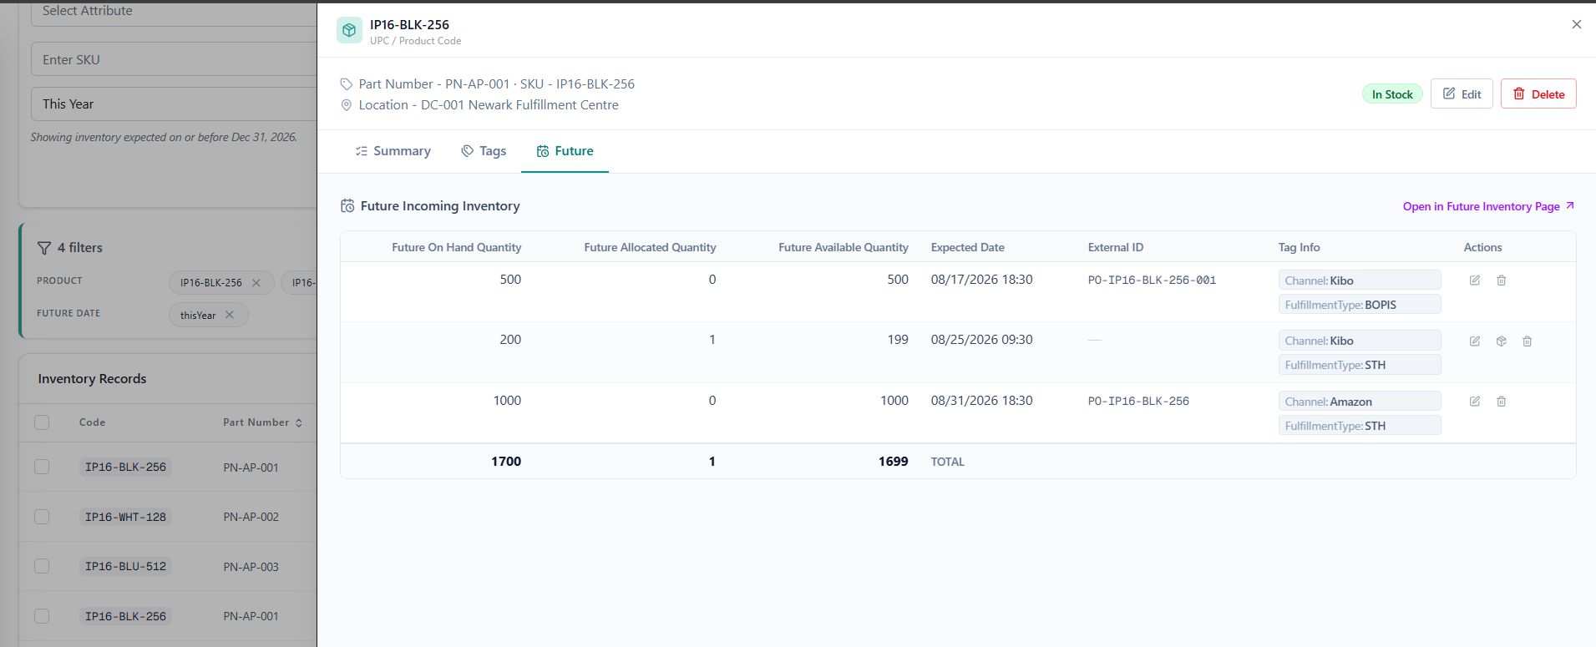The width and height of the screenshot is (1596, 647).
Task: Remove the IP16-BLK-256 product filter chip
Action: pos(256,283)
